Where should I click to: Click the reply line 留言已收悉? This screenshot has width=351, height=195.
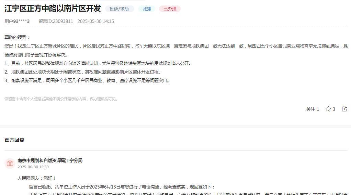[x=122, y=187]
